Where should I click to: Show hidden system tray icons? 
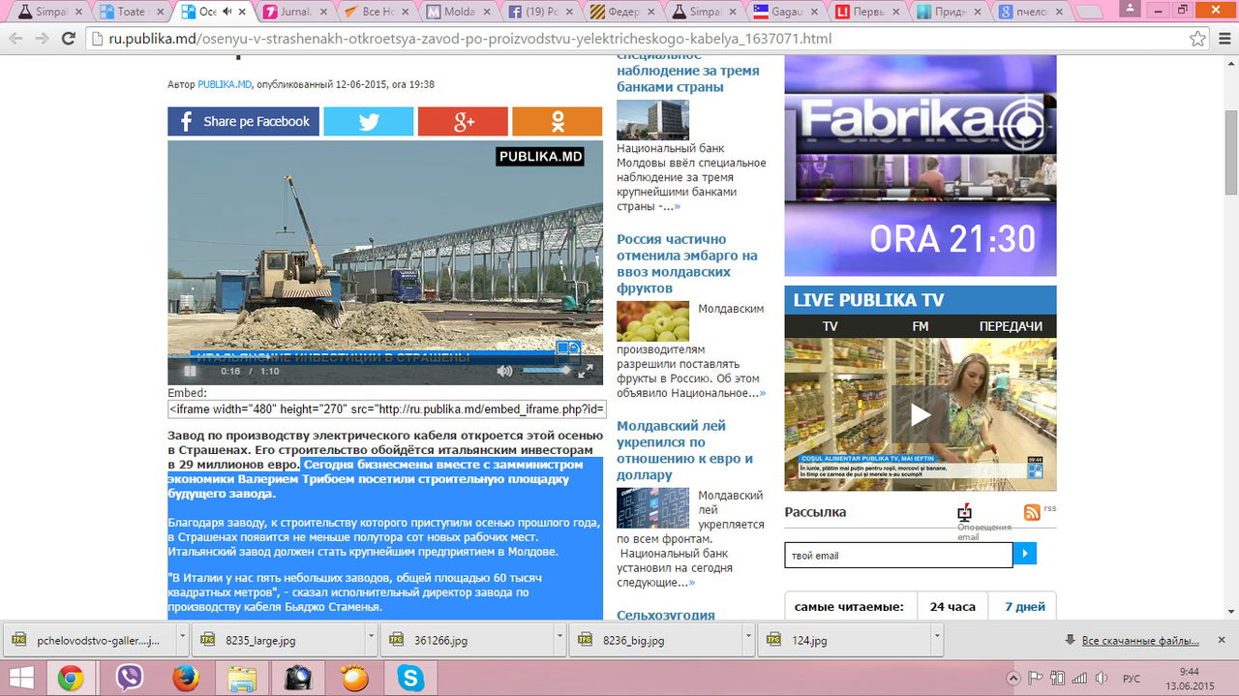[1013, 679]
